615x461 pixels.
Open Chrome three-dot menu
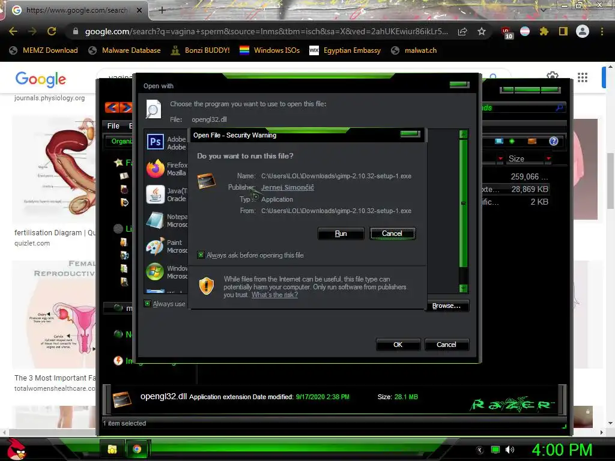coord(602,31)
